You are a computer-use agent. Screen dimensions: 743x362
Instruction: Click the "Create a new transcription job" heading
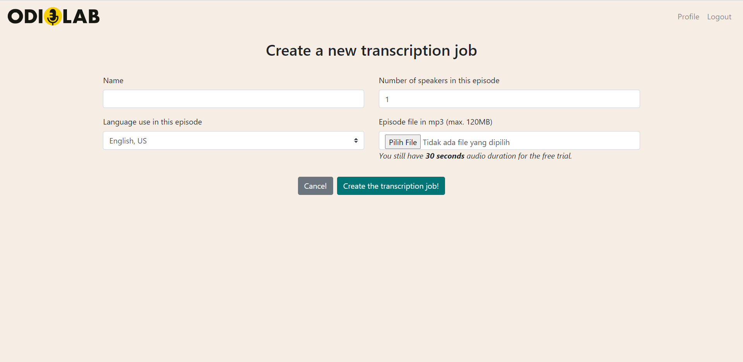coord(371,51)
